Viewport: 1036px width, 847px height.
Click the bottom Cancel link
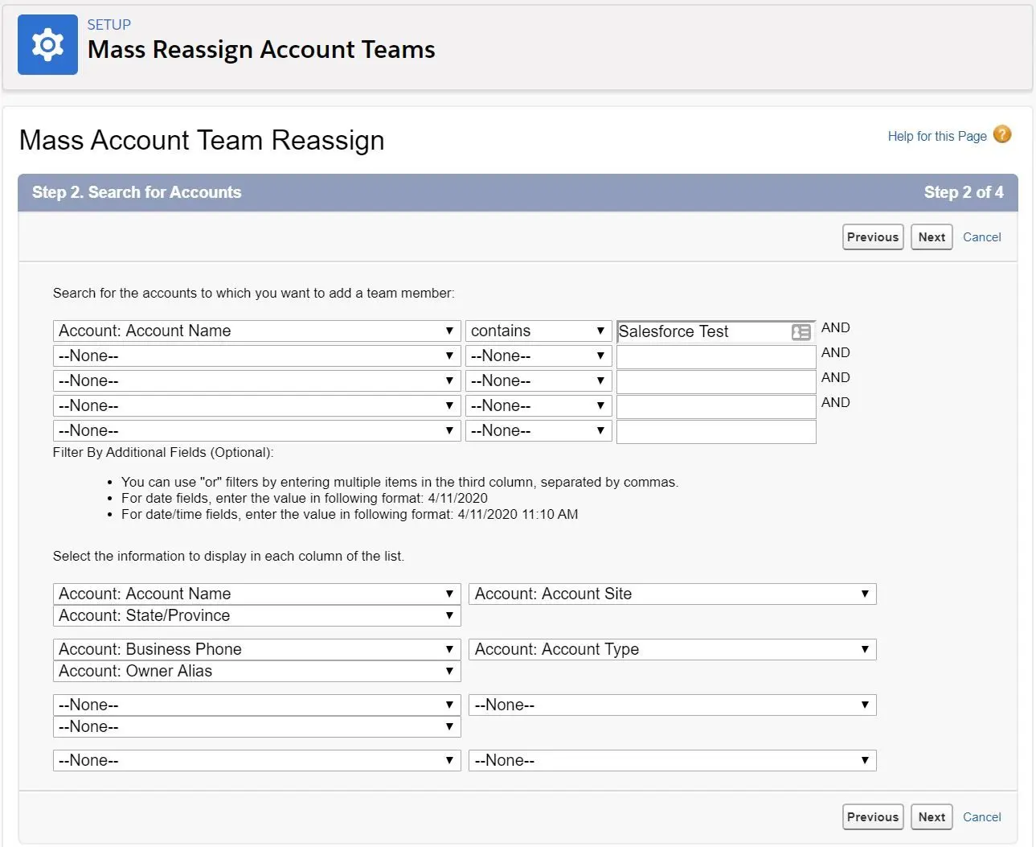(x=981, y=817)
